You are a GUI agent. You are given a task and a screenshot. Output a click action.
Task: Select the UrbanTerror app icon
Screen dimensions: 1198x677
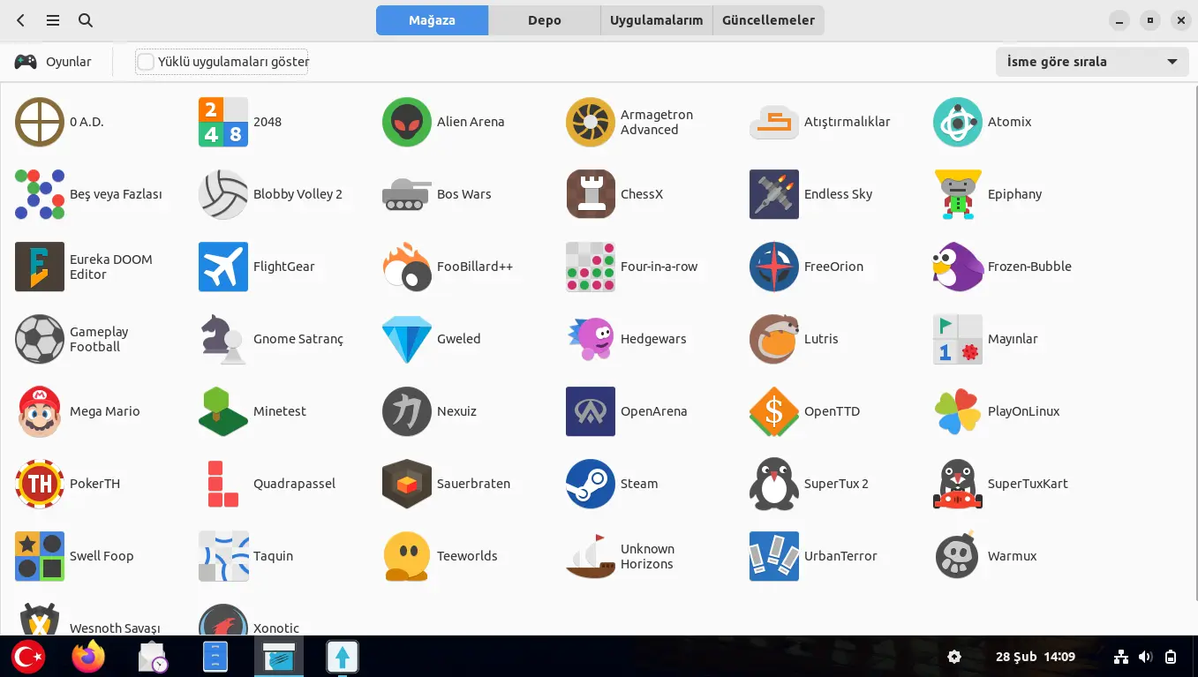pos(774,556)
